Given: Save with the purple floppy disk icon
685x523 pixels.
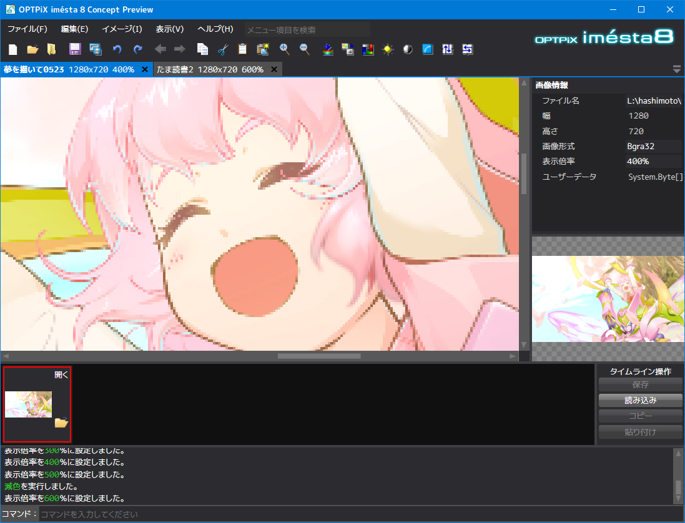Looking at the screenshot, I should 75,49.
